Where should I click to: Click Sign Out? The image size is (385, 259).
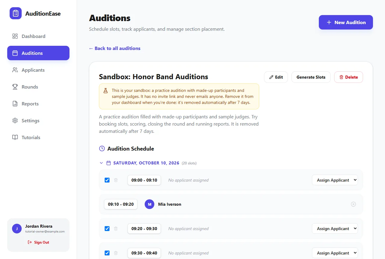tap(38, 242)
